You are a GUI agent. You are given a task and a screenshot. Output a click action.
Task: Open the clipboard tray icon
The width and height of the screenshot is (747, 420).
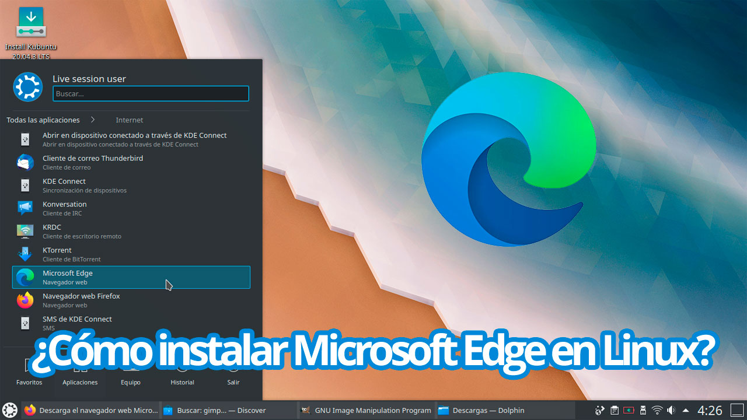click(615, 410)
